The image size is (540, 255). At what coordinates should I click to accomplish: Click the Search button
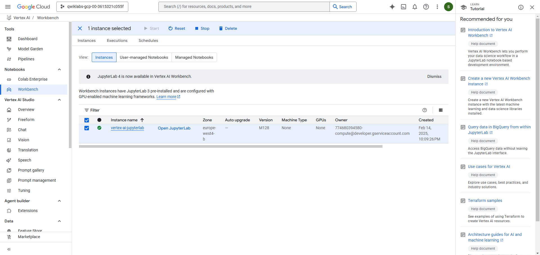(x=343, y=7)
